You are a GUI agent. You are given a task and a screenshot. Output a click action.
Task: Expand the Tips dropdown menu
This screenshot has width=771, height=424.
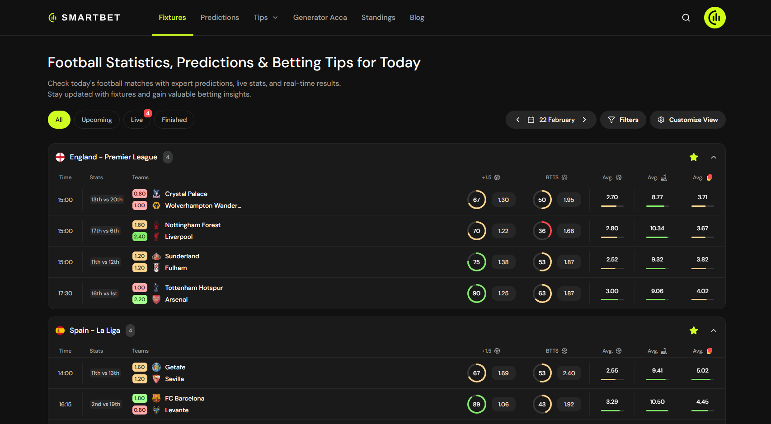click(266, 18)
